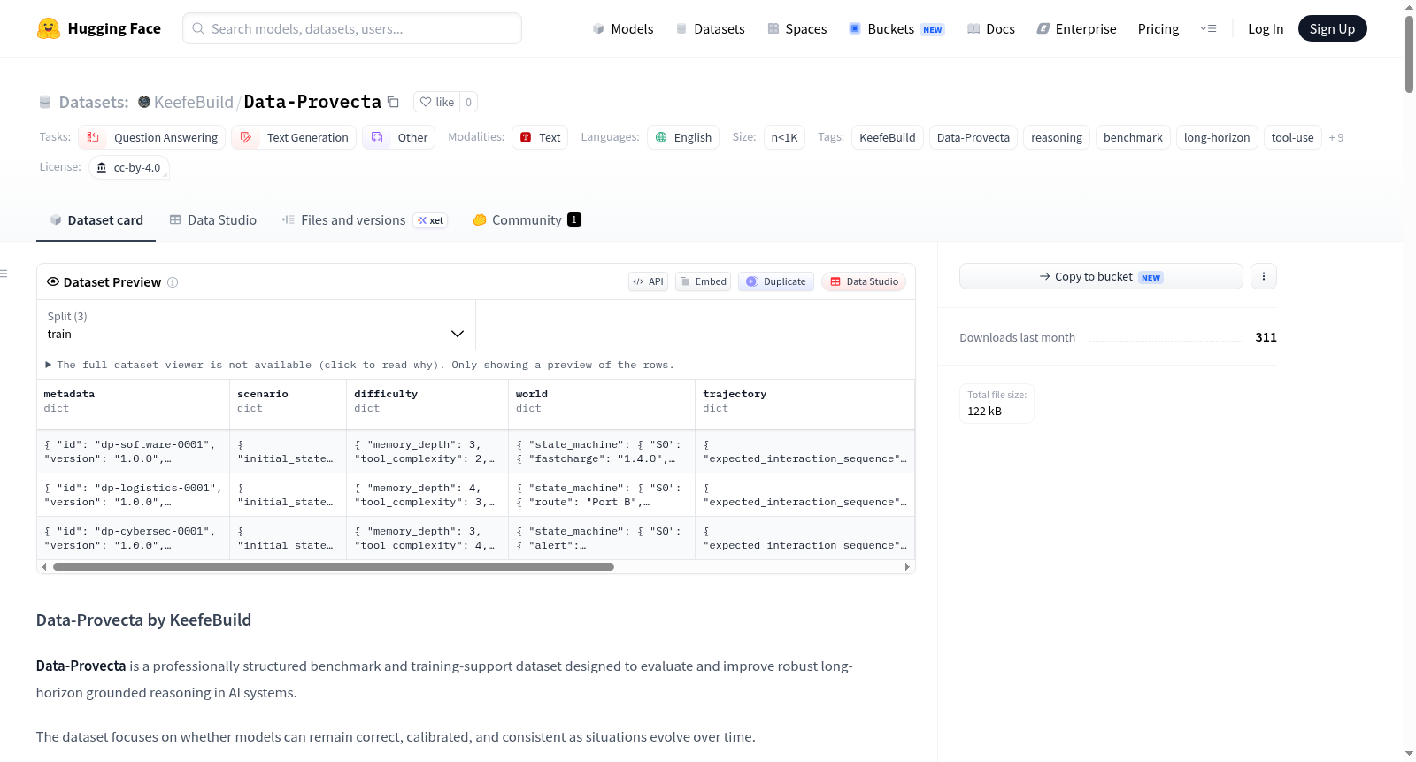Click the info icon beside Dataset Preview
Image resolution: width=1416 pixels, height=762 pixels.
pyautogui.click(x=173, y=282)
